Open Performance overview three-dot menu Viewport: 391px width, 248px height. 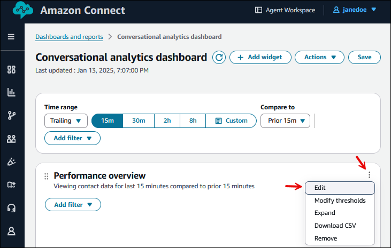369,175
